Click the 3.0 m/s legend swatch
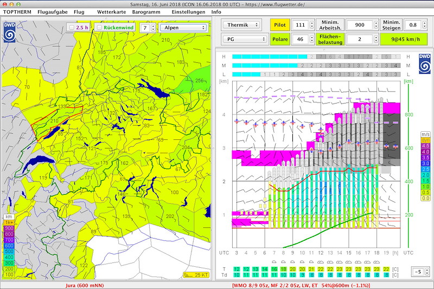Viewport: 434px width, 289px height. [x=425, y=163]
